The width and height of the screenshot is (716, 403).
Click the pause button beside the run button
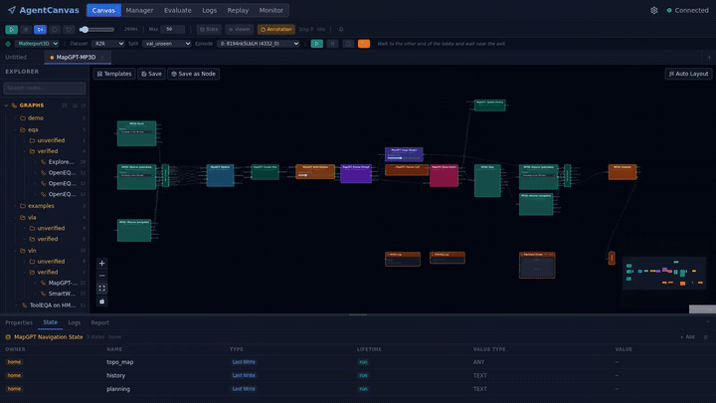point(26,29)
